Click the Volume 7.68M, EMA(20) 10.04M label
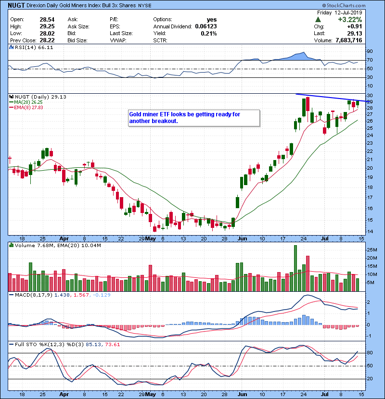 coord(58,245)
